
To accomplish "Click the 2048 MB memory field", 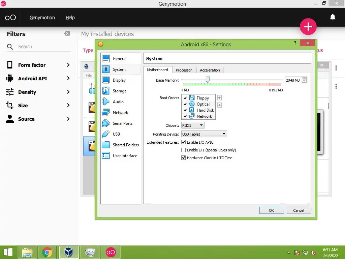I will pyautogui.click(x=293, y=80).
